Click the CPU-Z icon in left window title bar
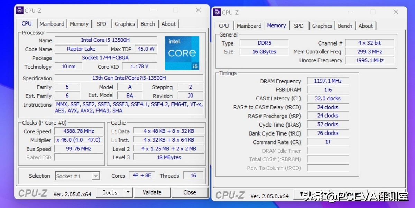The height and width of the screenshot is (208, 415). point(19,10)
